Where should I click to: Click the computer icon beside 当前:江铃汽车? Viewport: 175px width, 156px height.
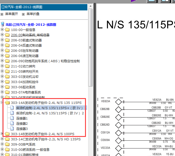pyautogui.click(x=2, y=24)
